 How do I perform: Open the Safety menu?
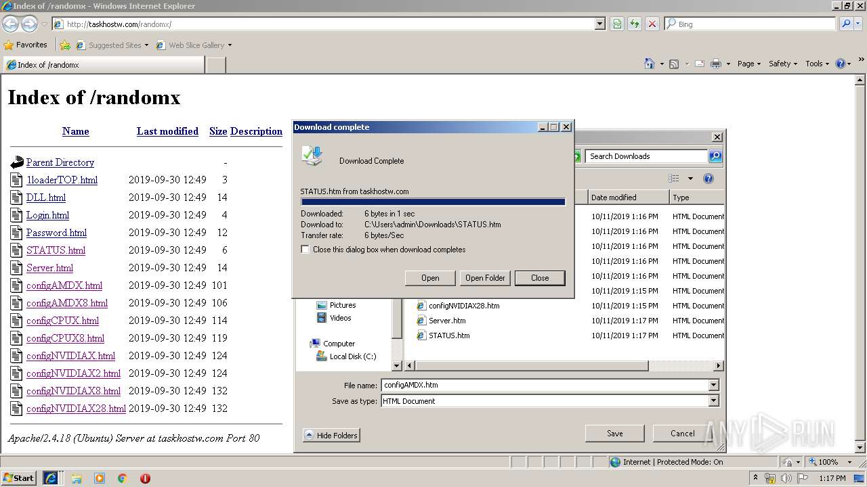tap(783, 64)
